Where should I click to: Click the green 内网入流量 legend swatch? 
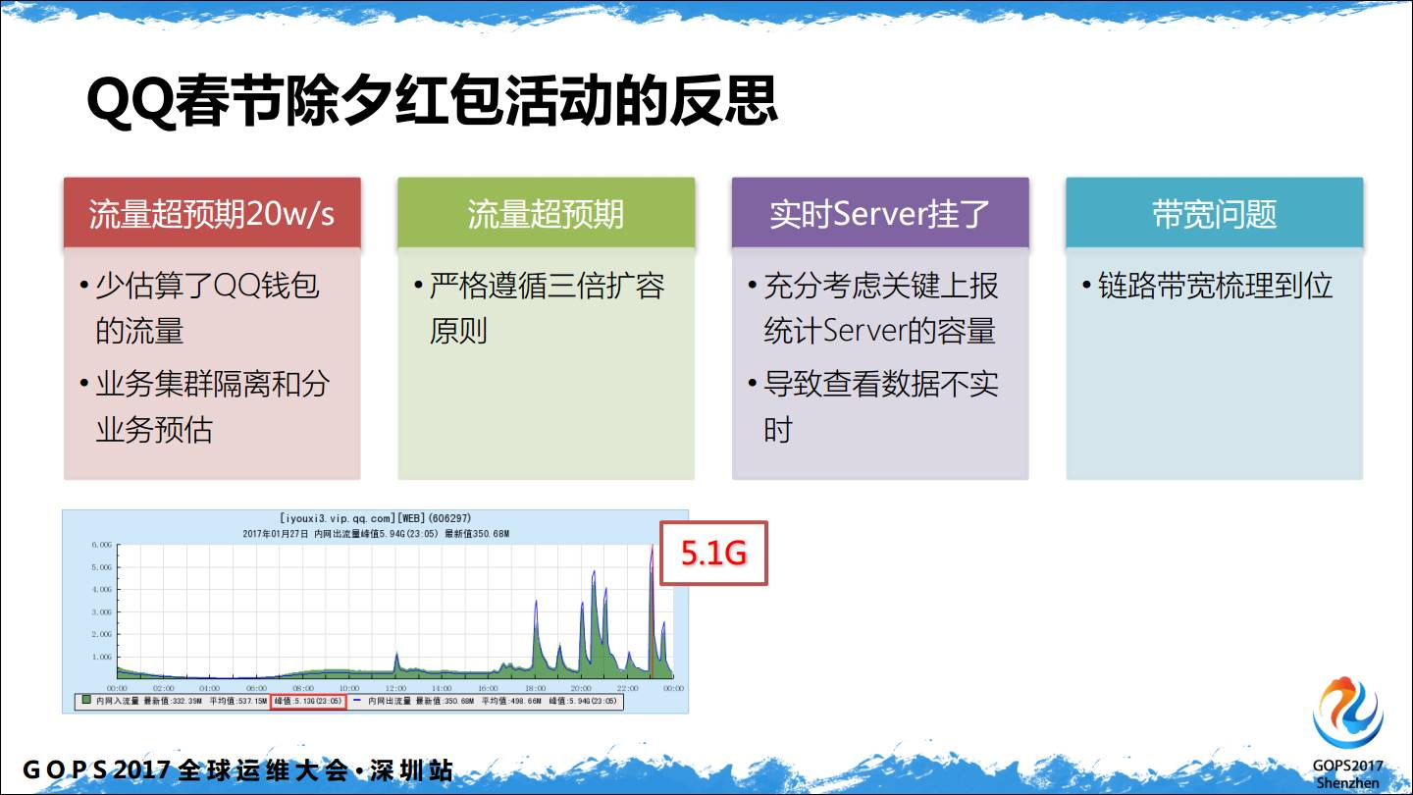[x=86, y=700]
